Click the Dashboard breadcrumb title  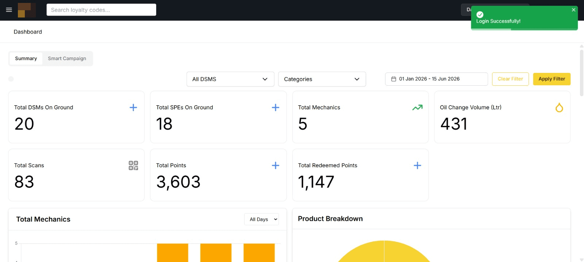click(x=28, y=32)
